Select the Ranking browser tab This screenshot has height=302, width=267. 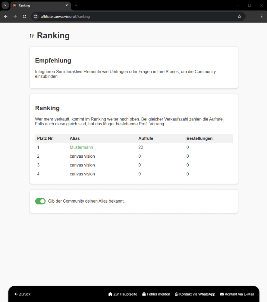click(x=40, y=5)
